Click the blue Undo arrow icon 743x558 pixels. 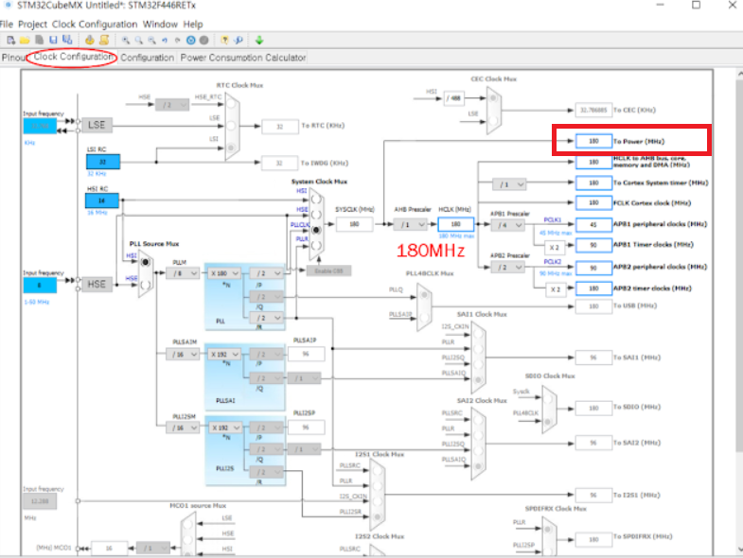165,41
